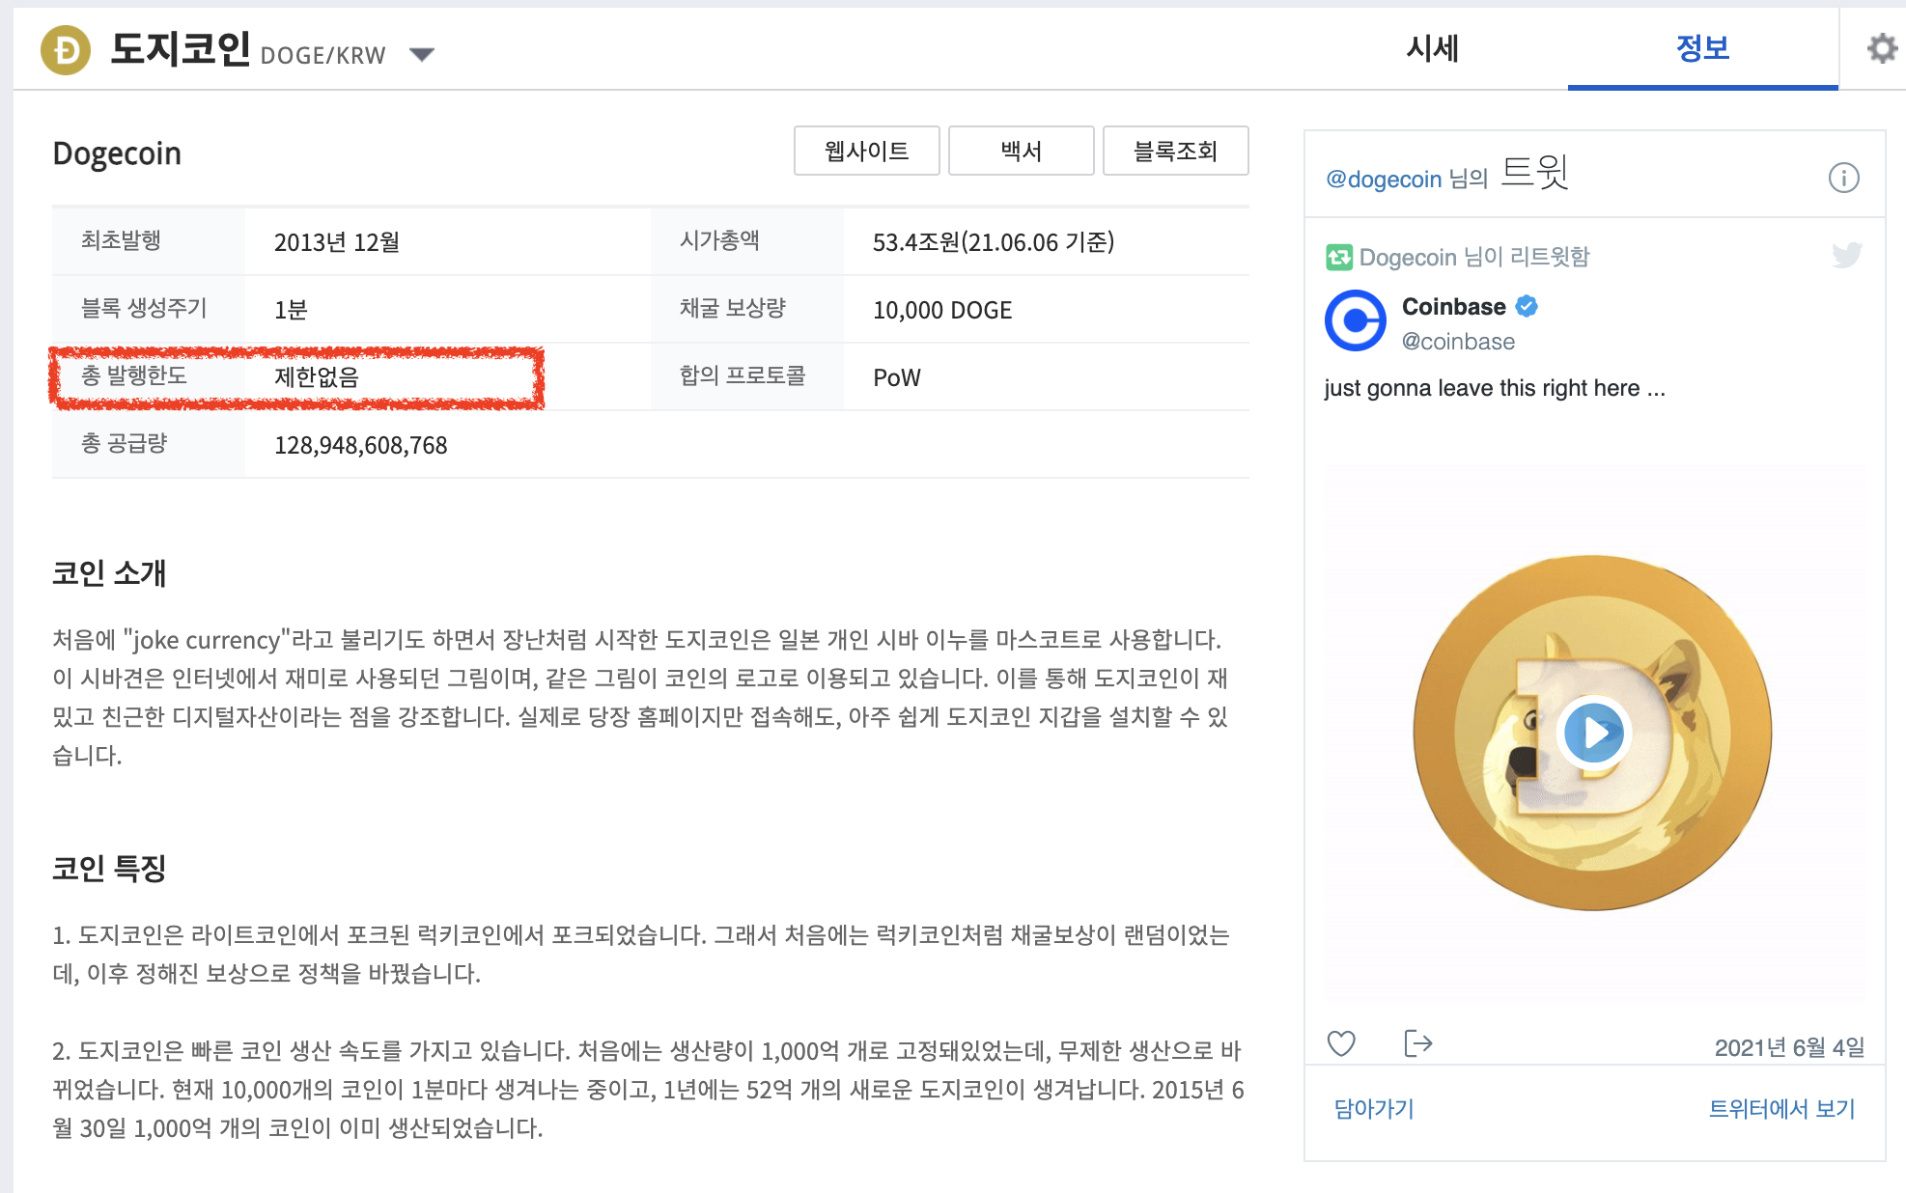This screenshot has height=1193, width=1906.
Task: Select the 2013년 12월 launch date value
Action: point(337,242)
